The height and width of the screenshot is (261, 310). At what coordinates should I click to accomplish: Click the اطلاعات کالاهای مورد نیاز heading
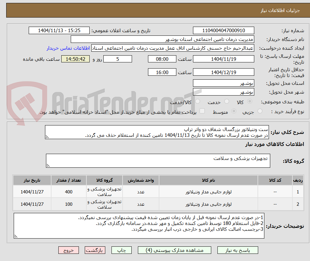pos(274,144)
